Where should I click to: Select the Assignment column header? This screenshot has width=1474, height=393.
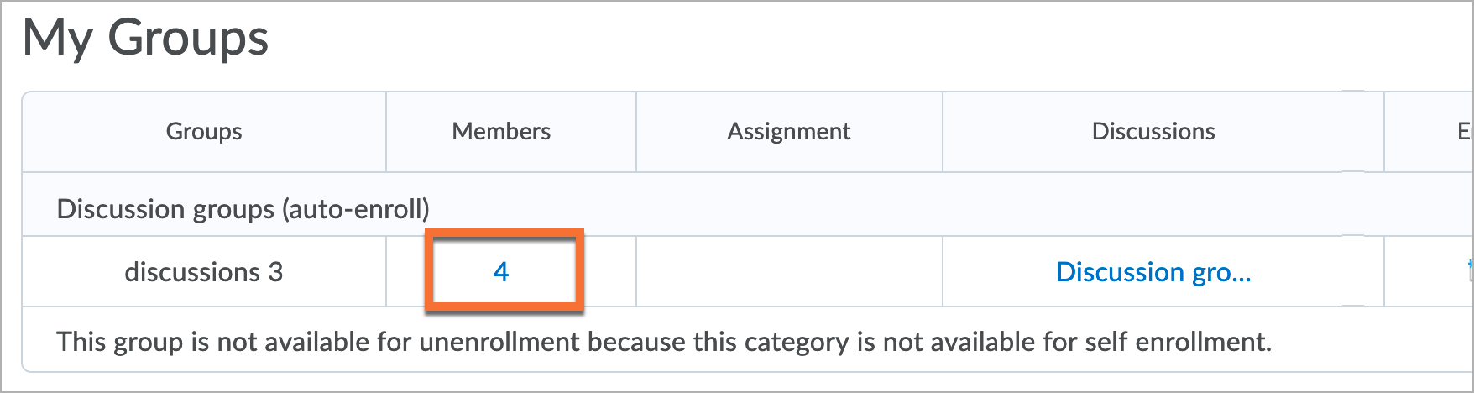pyautogui.click(x=788, y=131)
